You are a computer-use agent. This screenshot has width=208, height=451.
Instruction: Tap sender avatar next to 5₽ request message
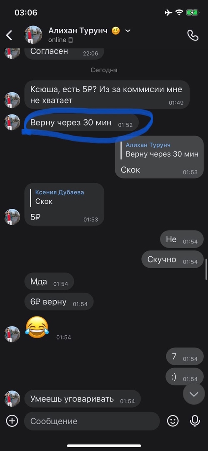coord(12,100)
